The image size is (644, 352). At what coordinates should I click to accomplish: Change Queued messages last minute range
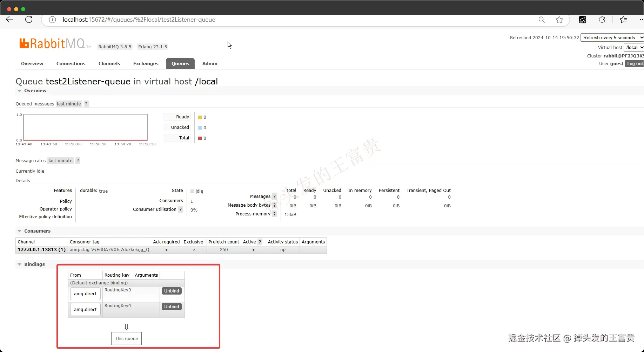69,104
